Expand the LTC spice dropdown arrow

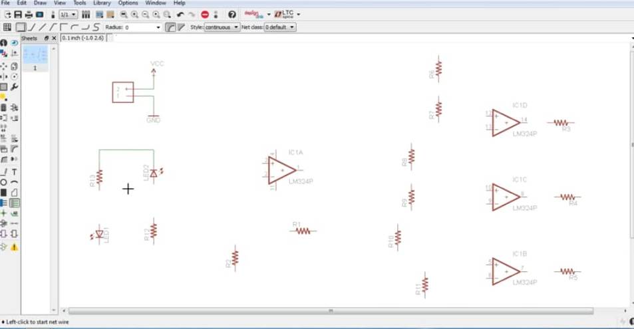299,15
